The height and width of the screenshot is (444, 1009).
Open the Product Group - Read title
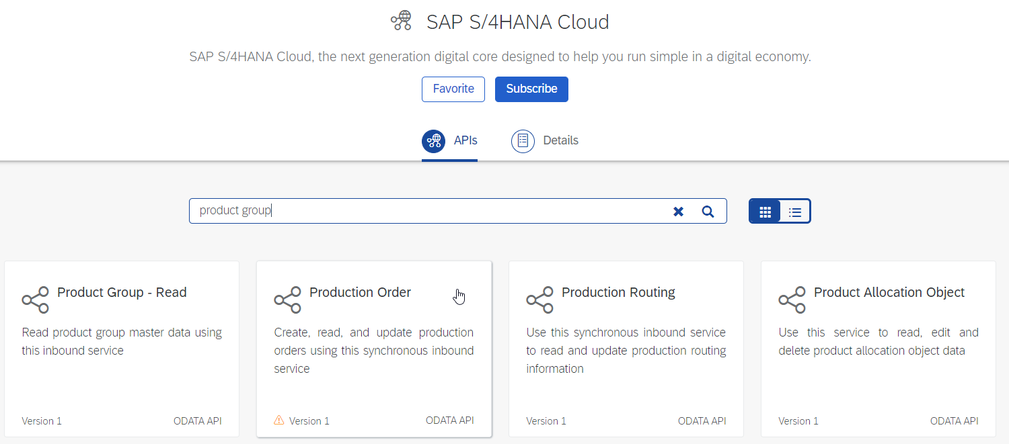coord(122,293)
